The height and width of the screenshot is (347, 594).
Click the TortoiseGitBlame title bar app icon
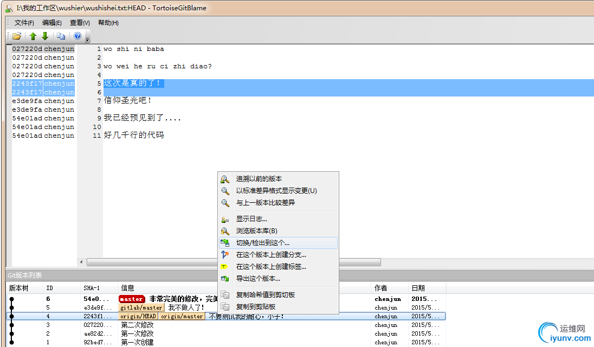9,8
